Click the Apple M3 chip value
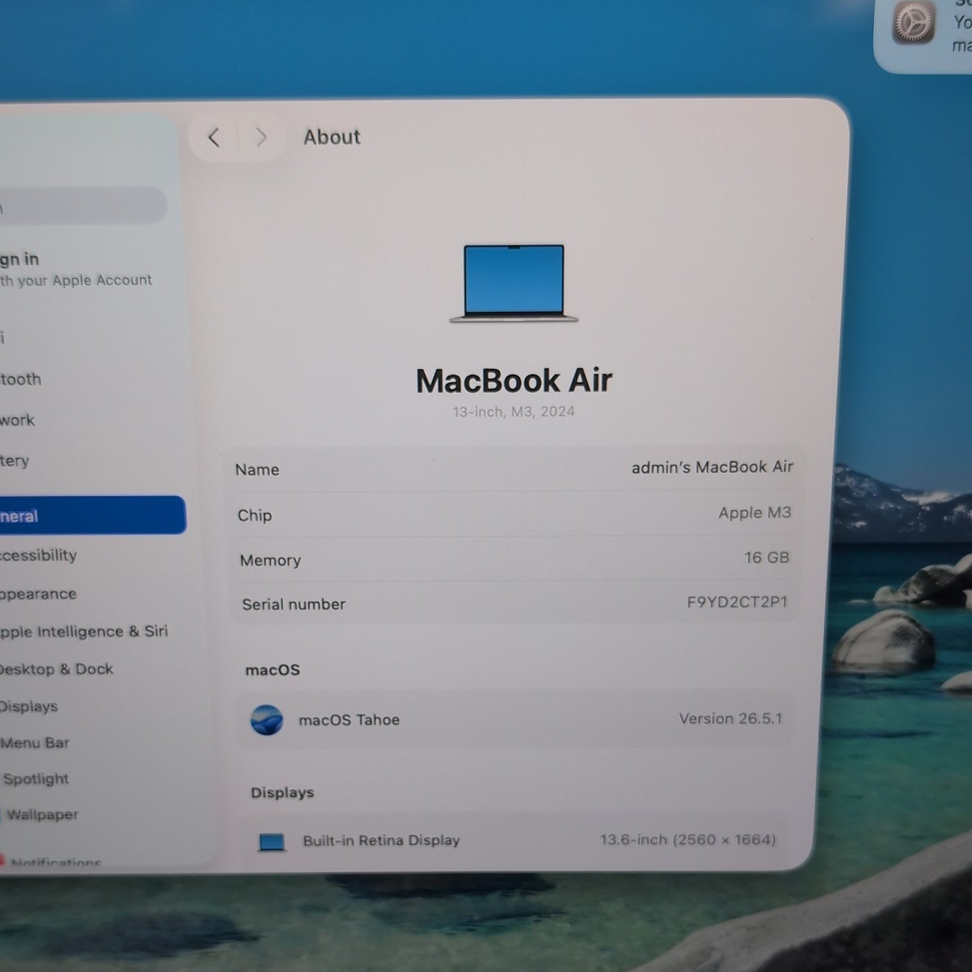Image resolution: width=972 pixels, height=972 pixels. (755, 513)
